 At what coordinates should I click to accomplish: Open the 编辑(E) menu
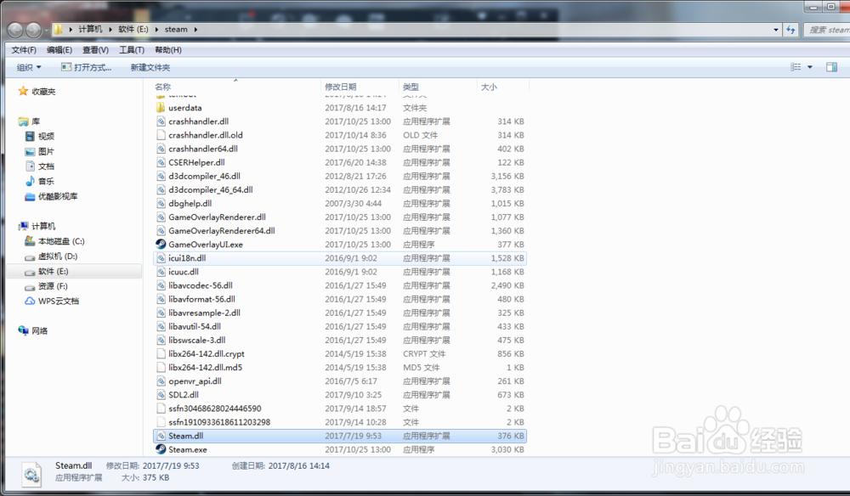[59, 50]
